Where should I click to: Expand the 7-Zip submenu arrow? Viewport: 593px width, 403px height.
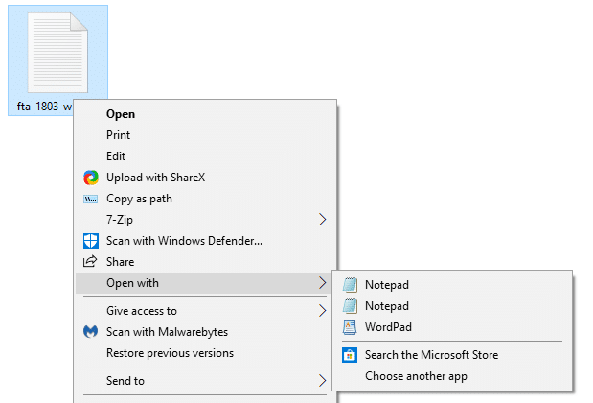[322, 220]
